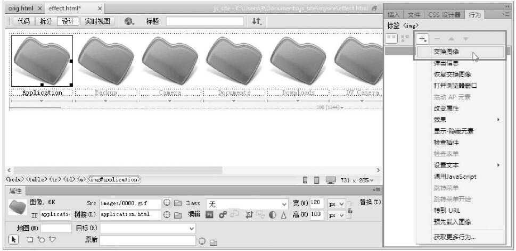
Task: Click the brightness and contrast icon
Action: 273,215
